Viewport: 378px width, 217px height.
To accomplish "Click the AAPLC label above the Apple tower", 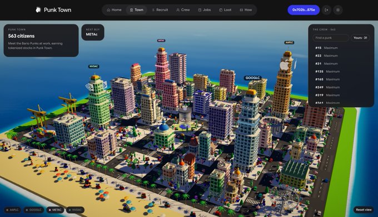I will [x=289, y=43].
